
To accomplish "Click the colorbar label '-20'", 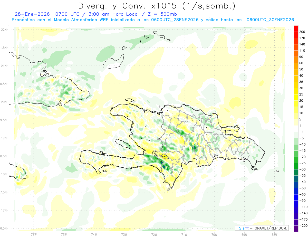I will click(x=303, y=157).
